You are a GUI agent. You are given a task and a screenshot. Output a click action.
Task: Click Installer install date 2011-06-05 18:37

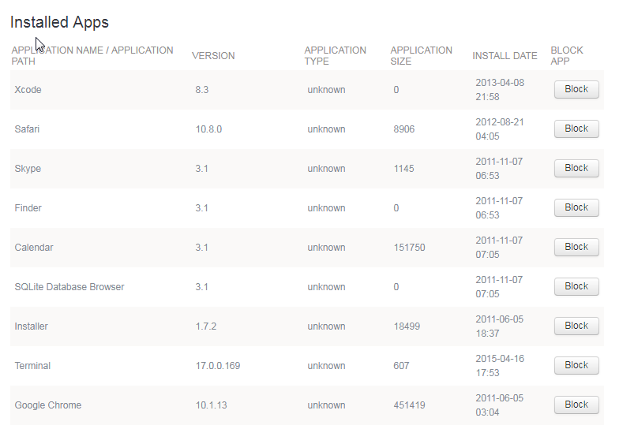[x=499, y=326]
